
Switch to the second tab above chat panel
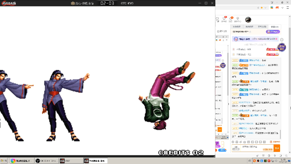pos(249,27)
